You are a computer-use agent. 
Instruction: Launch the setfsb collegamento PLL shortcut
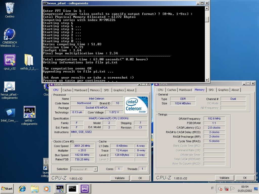click(x=29, y=116)
